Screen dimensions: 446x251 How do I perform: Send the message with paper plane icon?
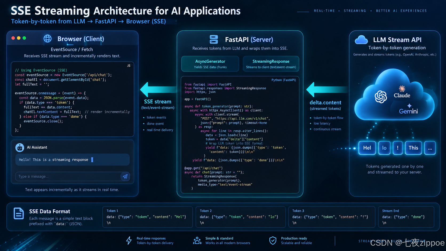(125, 176)
